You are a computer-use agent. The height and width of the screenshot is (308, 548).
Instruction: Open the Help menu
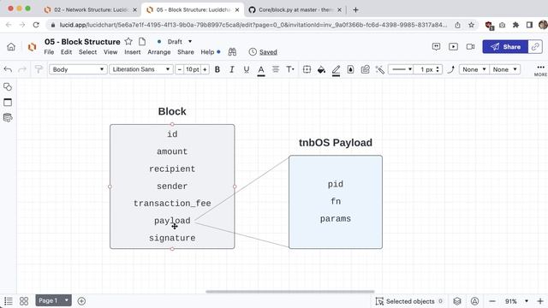[207, 52]
